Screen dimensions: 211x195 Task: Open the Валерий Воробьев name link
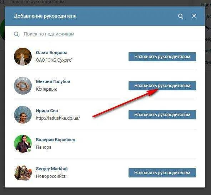click(x=55, y=140)
